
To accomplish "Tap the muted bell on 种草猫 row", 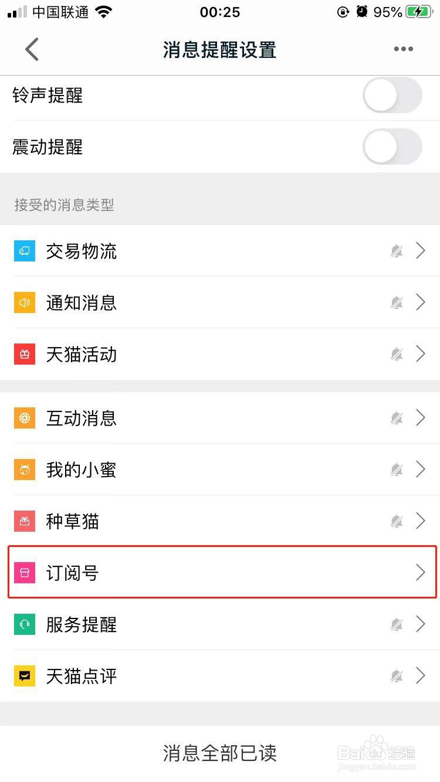I will [x=397, y=521].
